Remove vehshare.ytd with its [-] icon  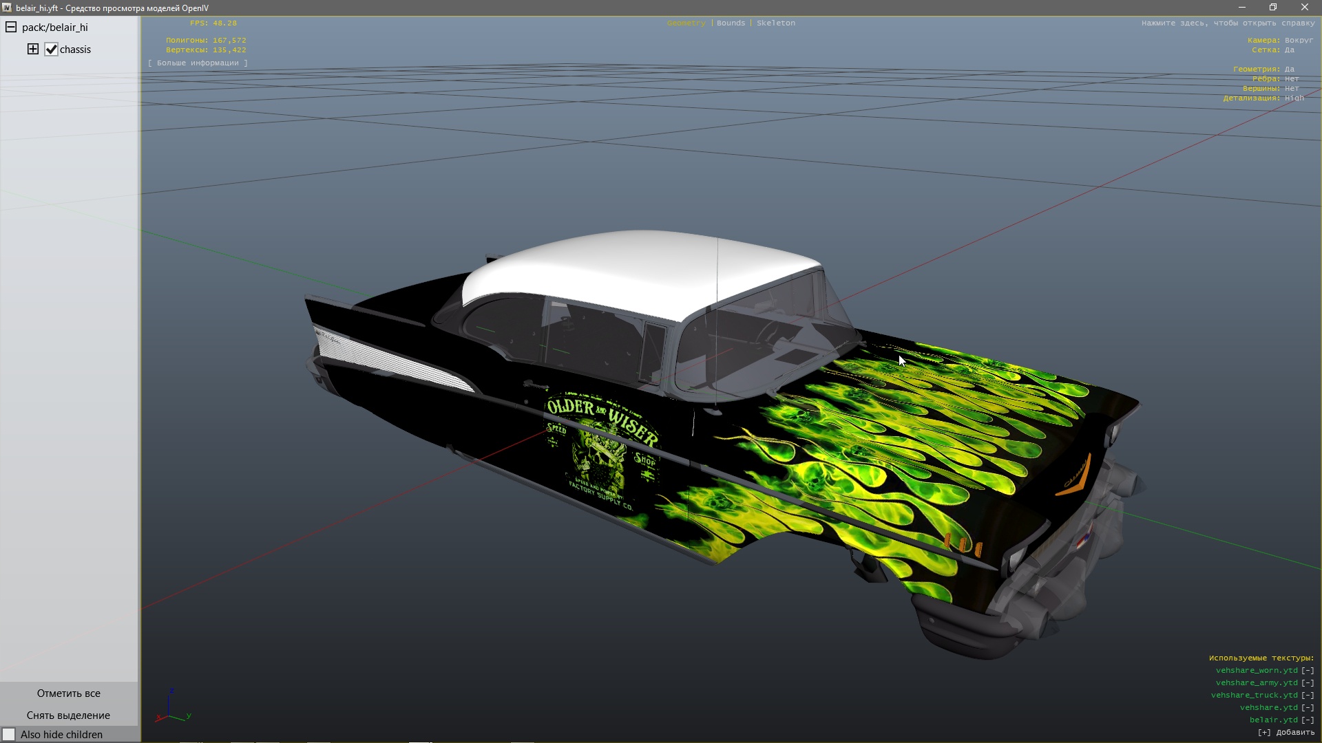[x=1307, y=707]
